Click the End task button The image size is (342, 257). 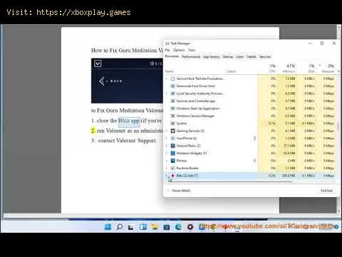(326, 191)
